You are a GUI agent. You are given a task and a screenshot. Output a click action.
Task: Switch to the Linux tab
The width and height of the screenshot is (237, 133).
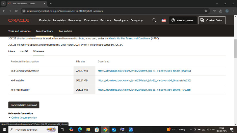point(12,51)
